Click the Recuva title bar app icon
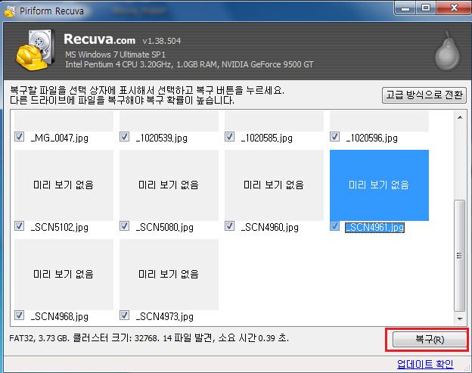The image size is (472, 373). 10,11
